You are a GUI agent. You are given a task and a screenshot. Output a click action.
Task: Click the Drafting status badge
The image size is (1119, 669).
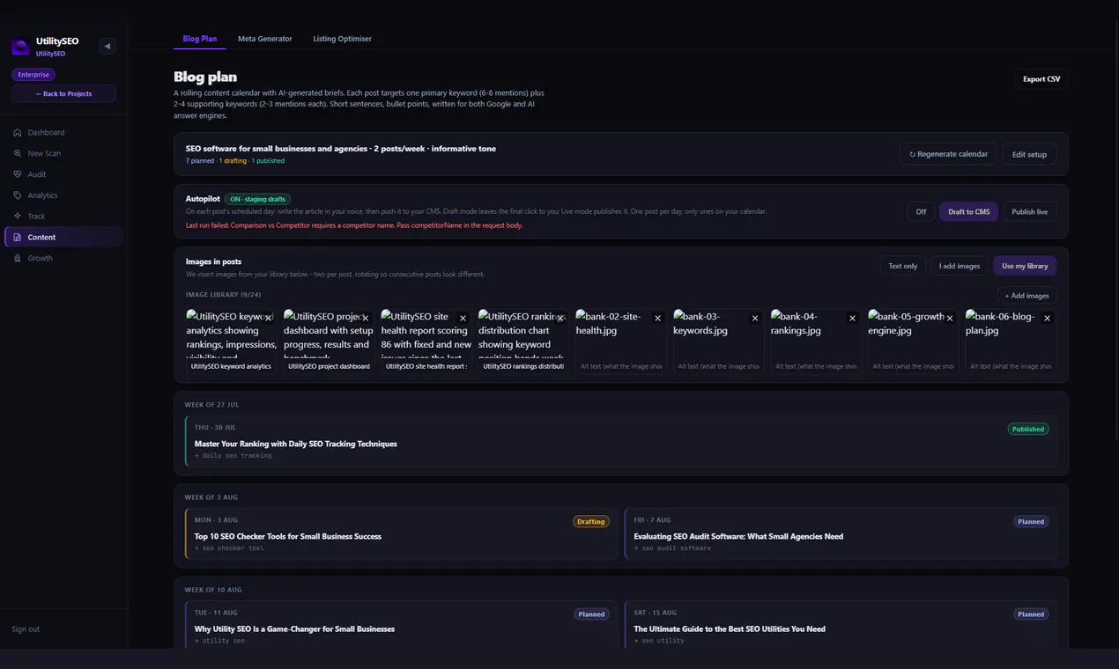(x=590, y=522)
